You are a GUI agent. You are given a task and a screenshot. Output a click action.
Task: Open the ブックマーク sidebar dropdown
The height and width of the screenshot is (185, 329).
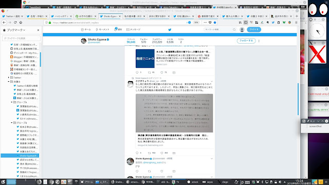click(x=16, y=30)
